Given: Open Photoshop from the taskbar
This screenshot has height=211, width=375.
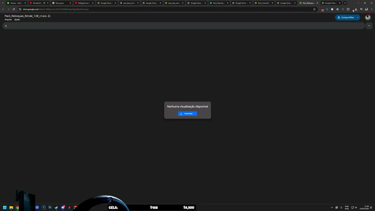Looking at the screenshot, I should 50,207.
